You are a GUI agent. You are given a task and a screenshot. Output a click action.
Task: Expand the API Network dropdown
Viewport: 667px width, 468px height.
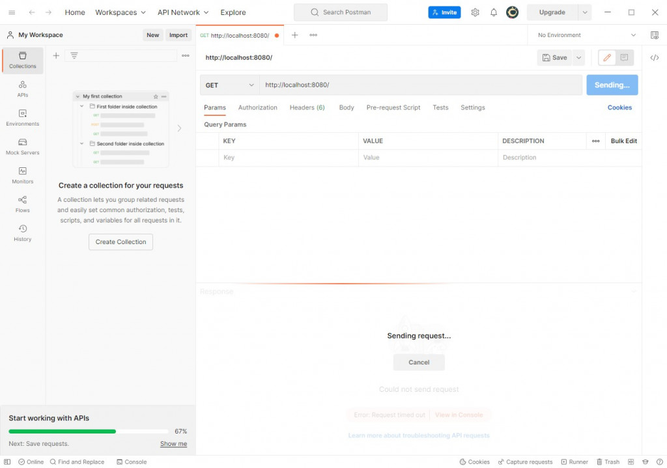[183, 12]
